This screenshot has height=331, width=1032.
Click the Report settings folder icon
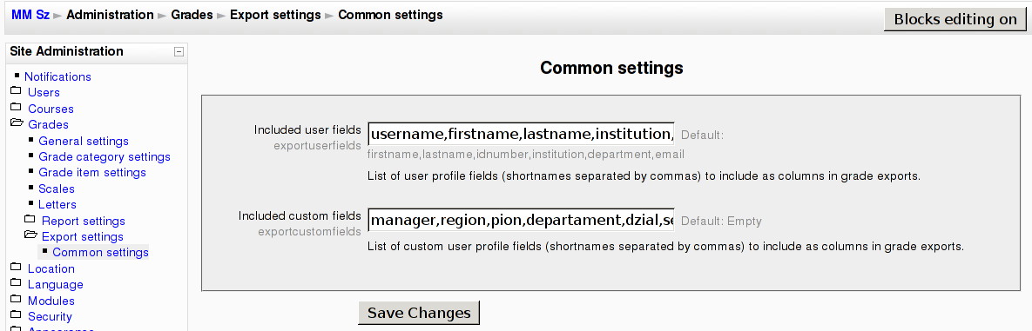30,219
